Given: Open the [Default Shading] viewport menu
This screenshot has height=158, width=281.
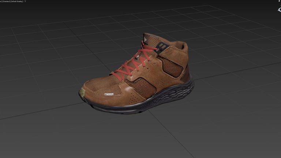Looking at the screenshot, I should pyautogui.click(x=17, y=1).
